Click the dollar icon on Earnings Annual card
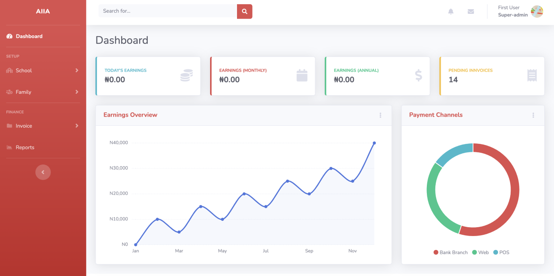 click(418, 75)
